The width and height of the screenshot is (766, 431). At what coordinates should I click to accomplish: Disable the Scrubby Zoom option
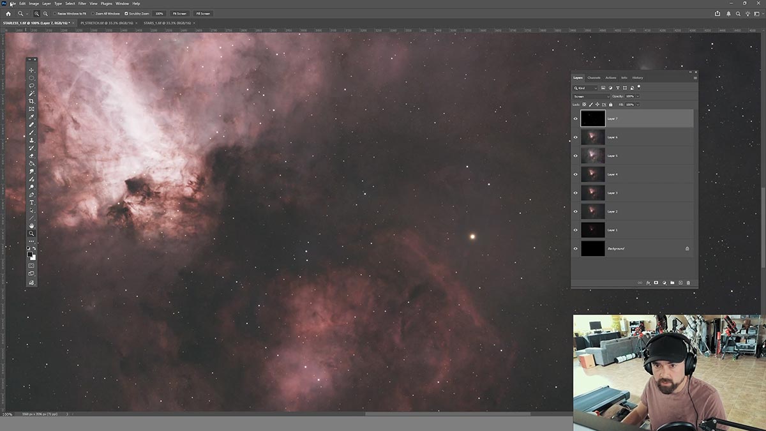(125, 13)
